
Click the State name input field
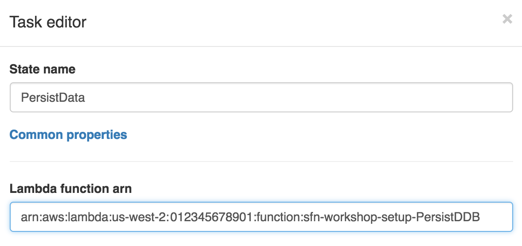pos(261,97)
